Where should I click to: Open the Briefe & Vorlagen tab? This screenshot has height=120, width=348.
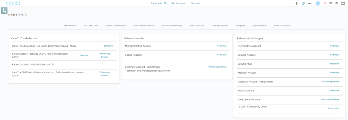(x=282, y=26)
